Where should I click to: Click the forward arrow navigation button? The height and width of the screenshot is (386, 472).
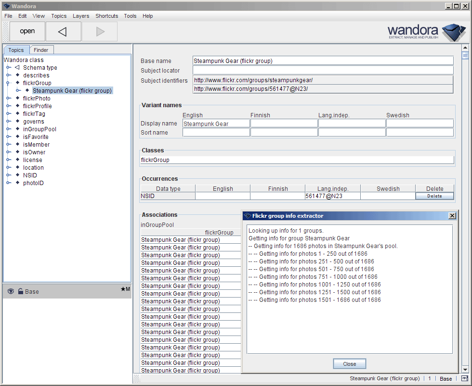(100, 32)
